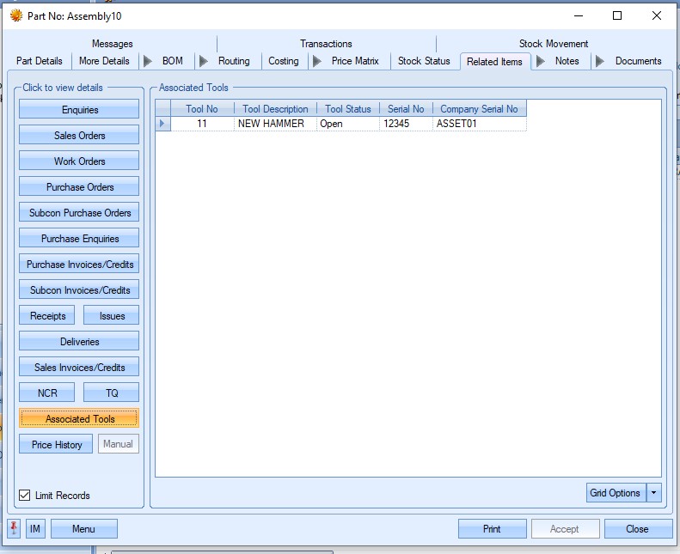680x554 pixels.
Task: Toggle the Limit Records checkbox
Action: pos(25,495)
